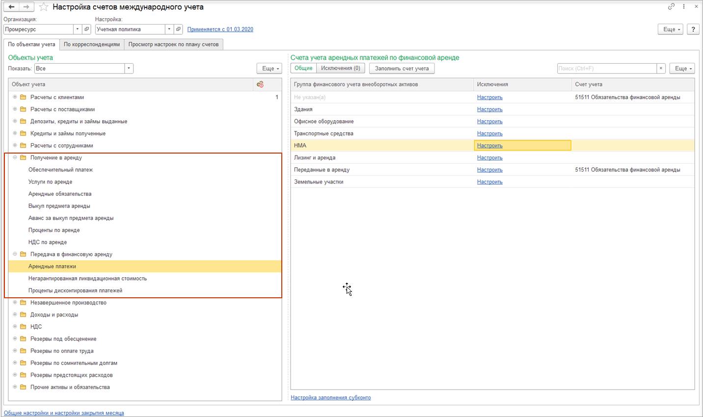Open the three-dot menu in title bar

684,6
